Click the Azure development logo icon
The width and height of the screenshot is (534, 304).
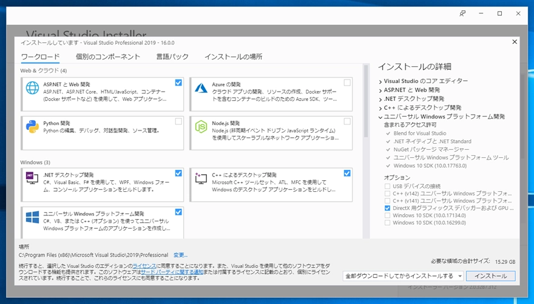pyautogui.click(x=201, y=88)
